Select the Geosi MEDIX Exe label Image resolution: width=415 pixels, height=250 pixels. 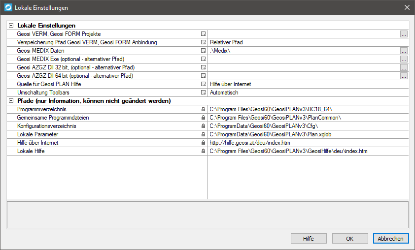(x=70, y=59)
